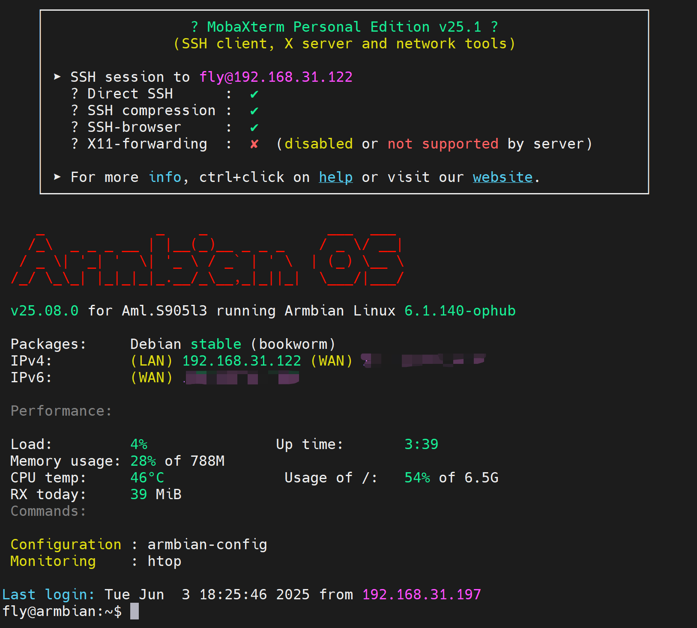The height and width of the screenshot is (628, 697).
Task: Click '6.5G' disk size value
Action: coord(482,478)
